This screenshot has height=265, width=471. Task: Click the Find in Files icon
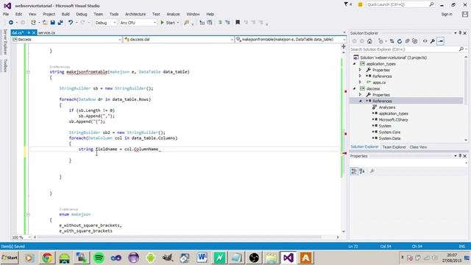tap(186, 23)
